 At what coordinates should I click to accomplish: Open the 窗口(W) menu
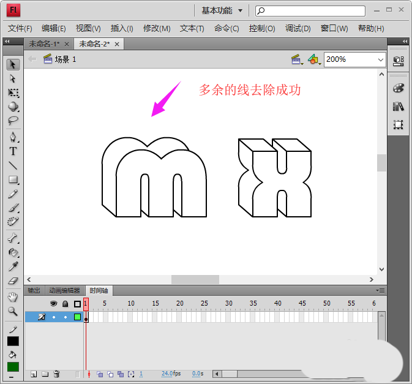coord(334,28)
